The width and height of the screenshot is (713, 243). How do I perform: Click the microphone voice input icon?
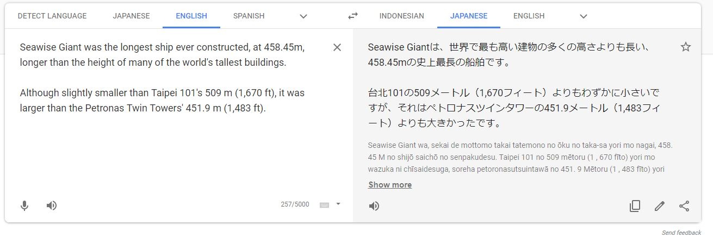click(24, 205)
